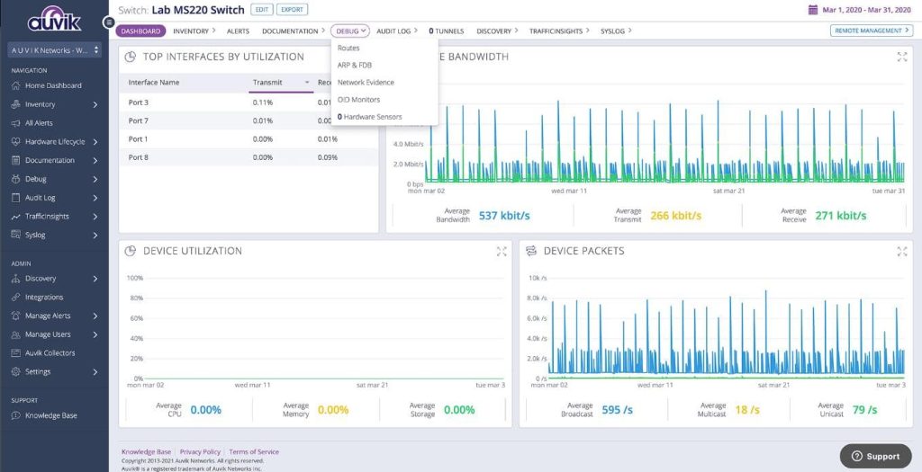This screenshot has height=472, width=922.
Task: Expand Inventory sidebar submenu chevron
Action: [x=95, y=104]
